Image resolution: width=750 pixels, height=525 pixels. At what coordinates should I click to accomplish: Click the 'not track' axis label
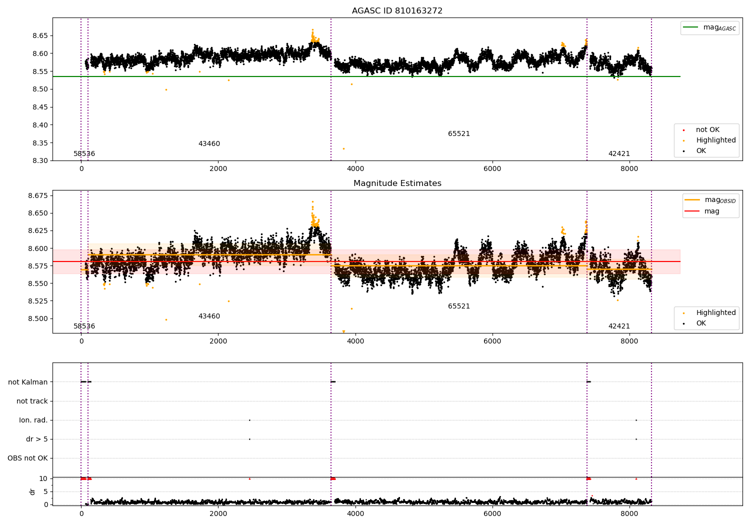pyautogui.click(x=32, y=401)
